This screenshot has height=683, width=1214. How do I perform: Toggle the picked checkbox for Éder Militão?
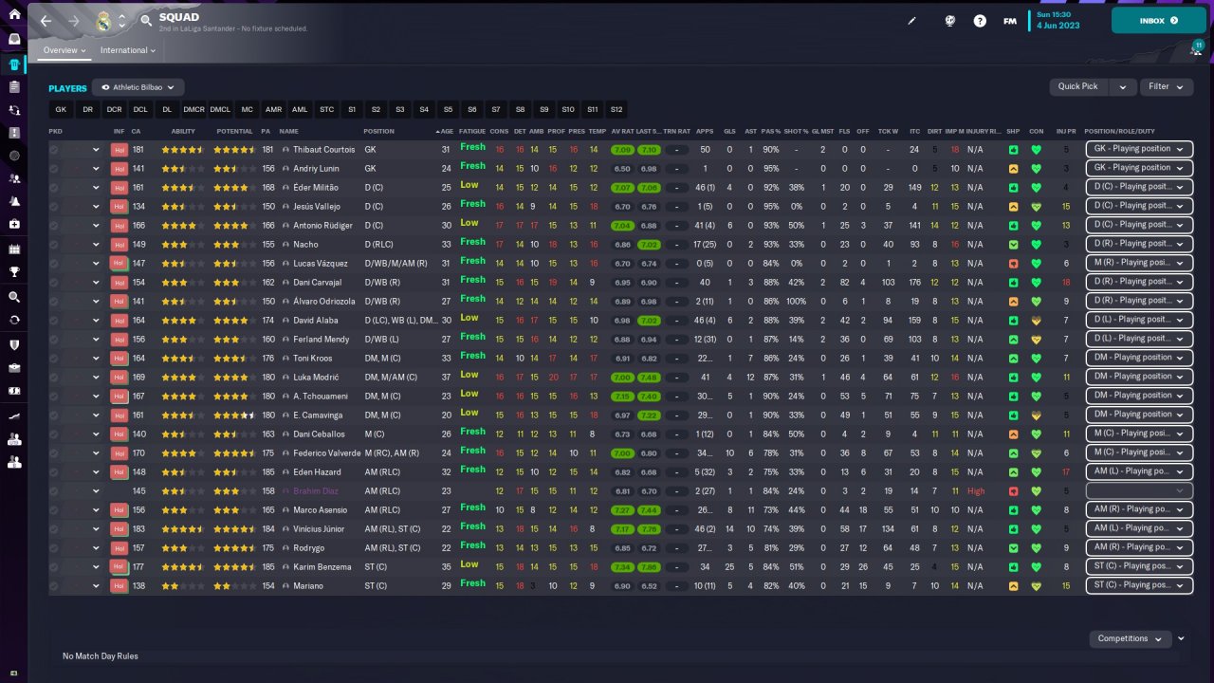pos(54,187)
